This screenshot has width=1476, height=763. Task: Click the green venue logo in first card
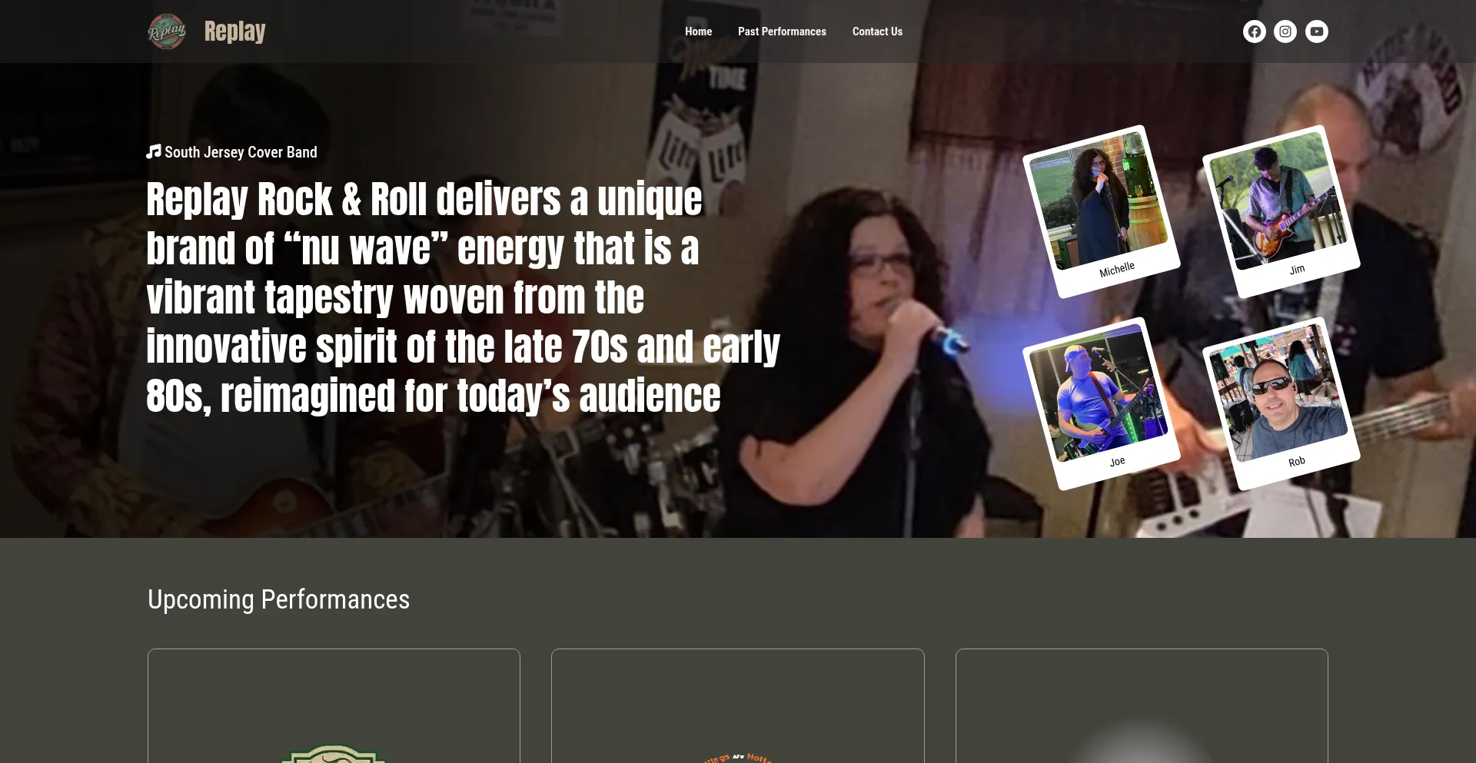(334, 754)
